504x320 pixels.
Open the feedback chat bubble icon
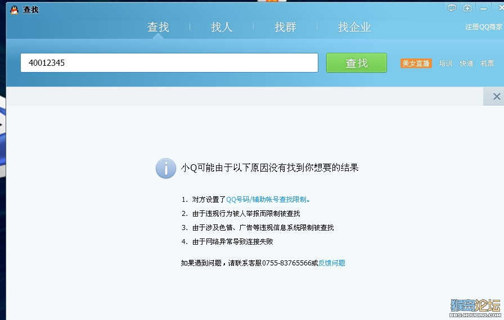click(x=452, y=8)
